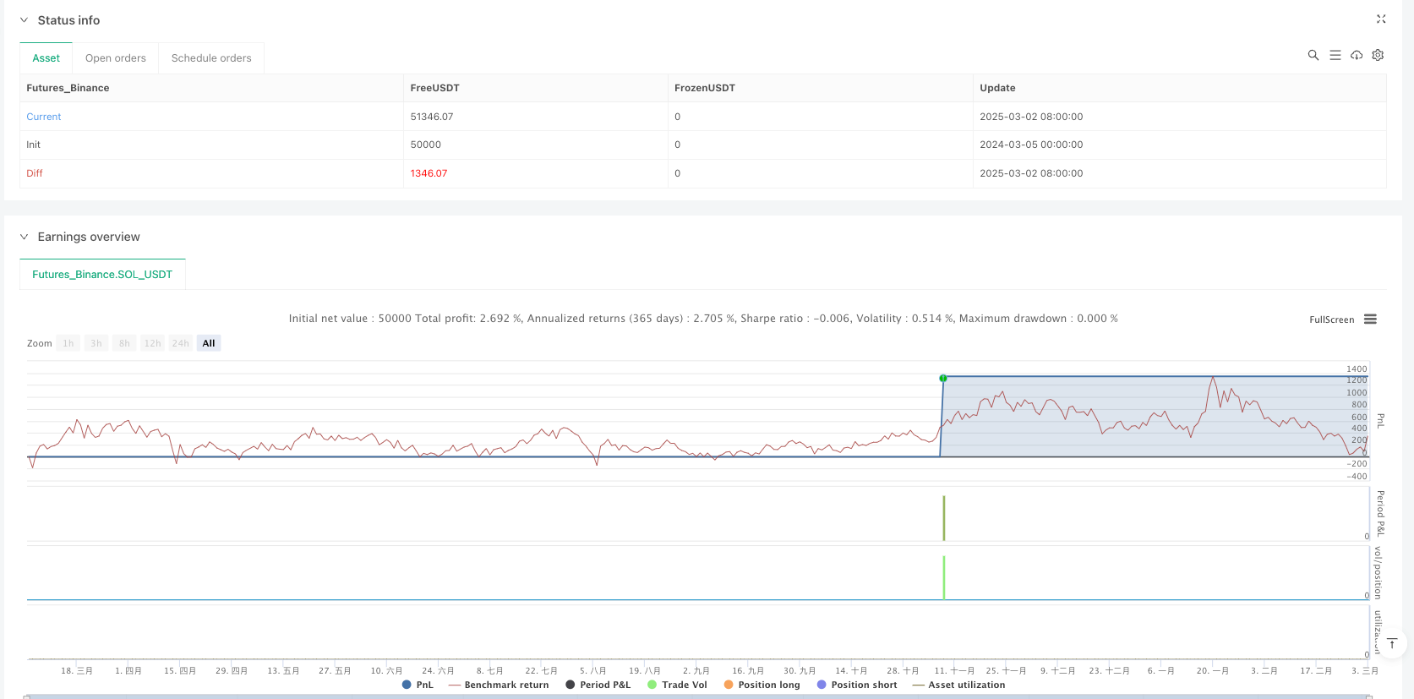
Task: Open the settings gear icon
Action: (1378, 55)
